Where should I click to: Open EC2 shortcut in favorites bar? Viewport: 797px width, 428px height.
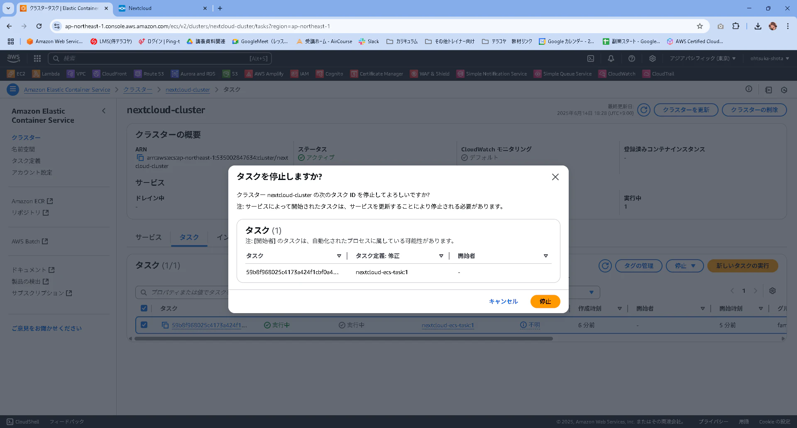click(x=16, y=74)
